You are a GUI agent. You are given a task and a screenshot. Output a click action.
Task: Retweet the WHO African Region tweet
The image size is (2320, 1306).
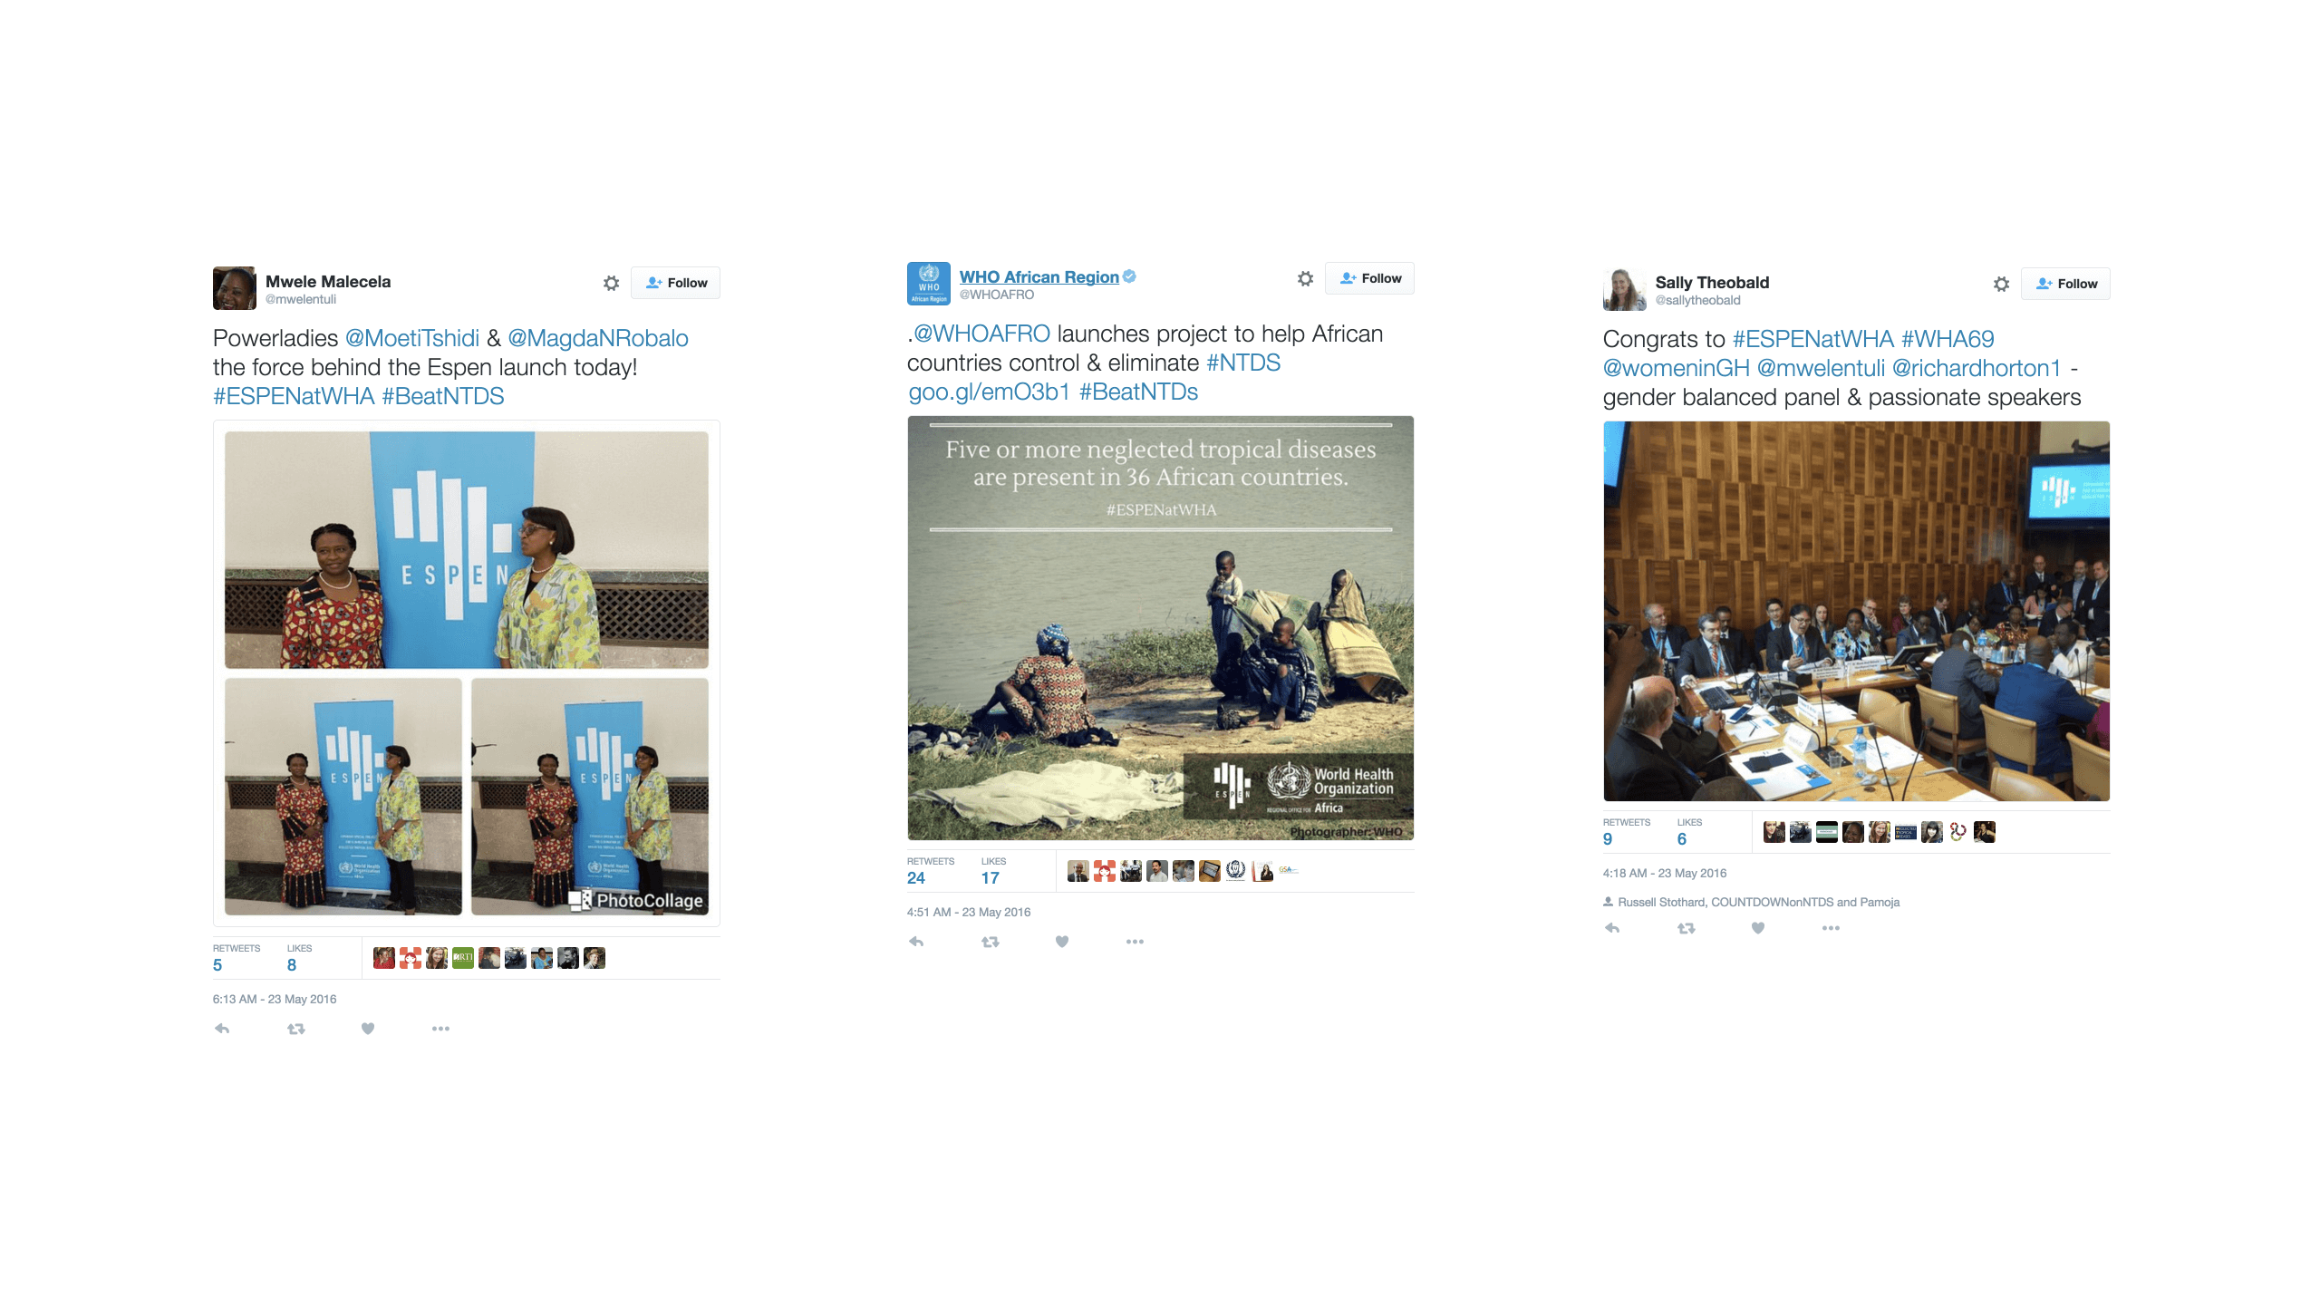click(990, 941)
